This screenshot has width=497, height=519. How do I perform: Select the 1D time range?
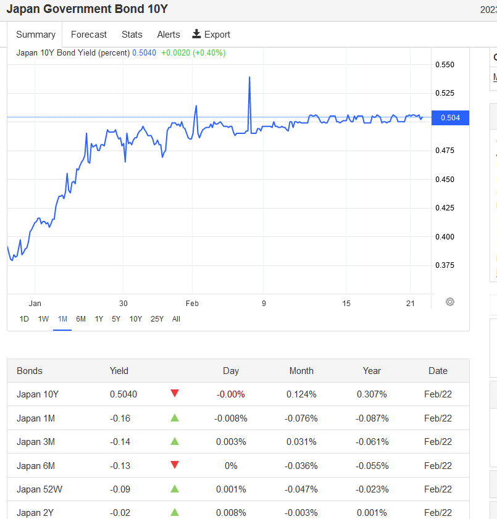[x=24, y=319]
